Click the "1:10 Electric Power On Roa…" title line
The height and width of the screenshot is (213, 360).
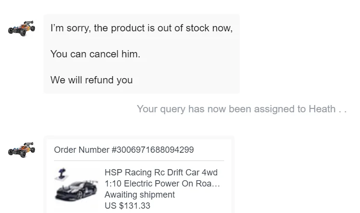click(x=162, y=184)
